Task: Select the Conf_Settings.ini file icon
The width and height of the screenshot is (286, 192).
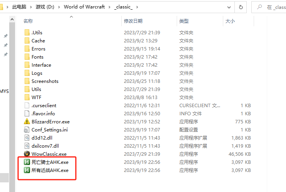Action: click(27, 130)
